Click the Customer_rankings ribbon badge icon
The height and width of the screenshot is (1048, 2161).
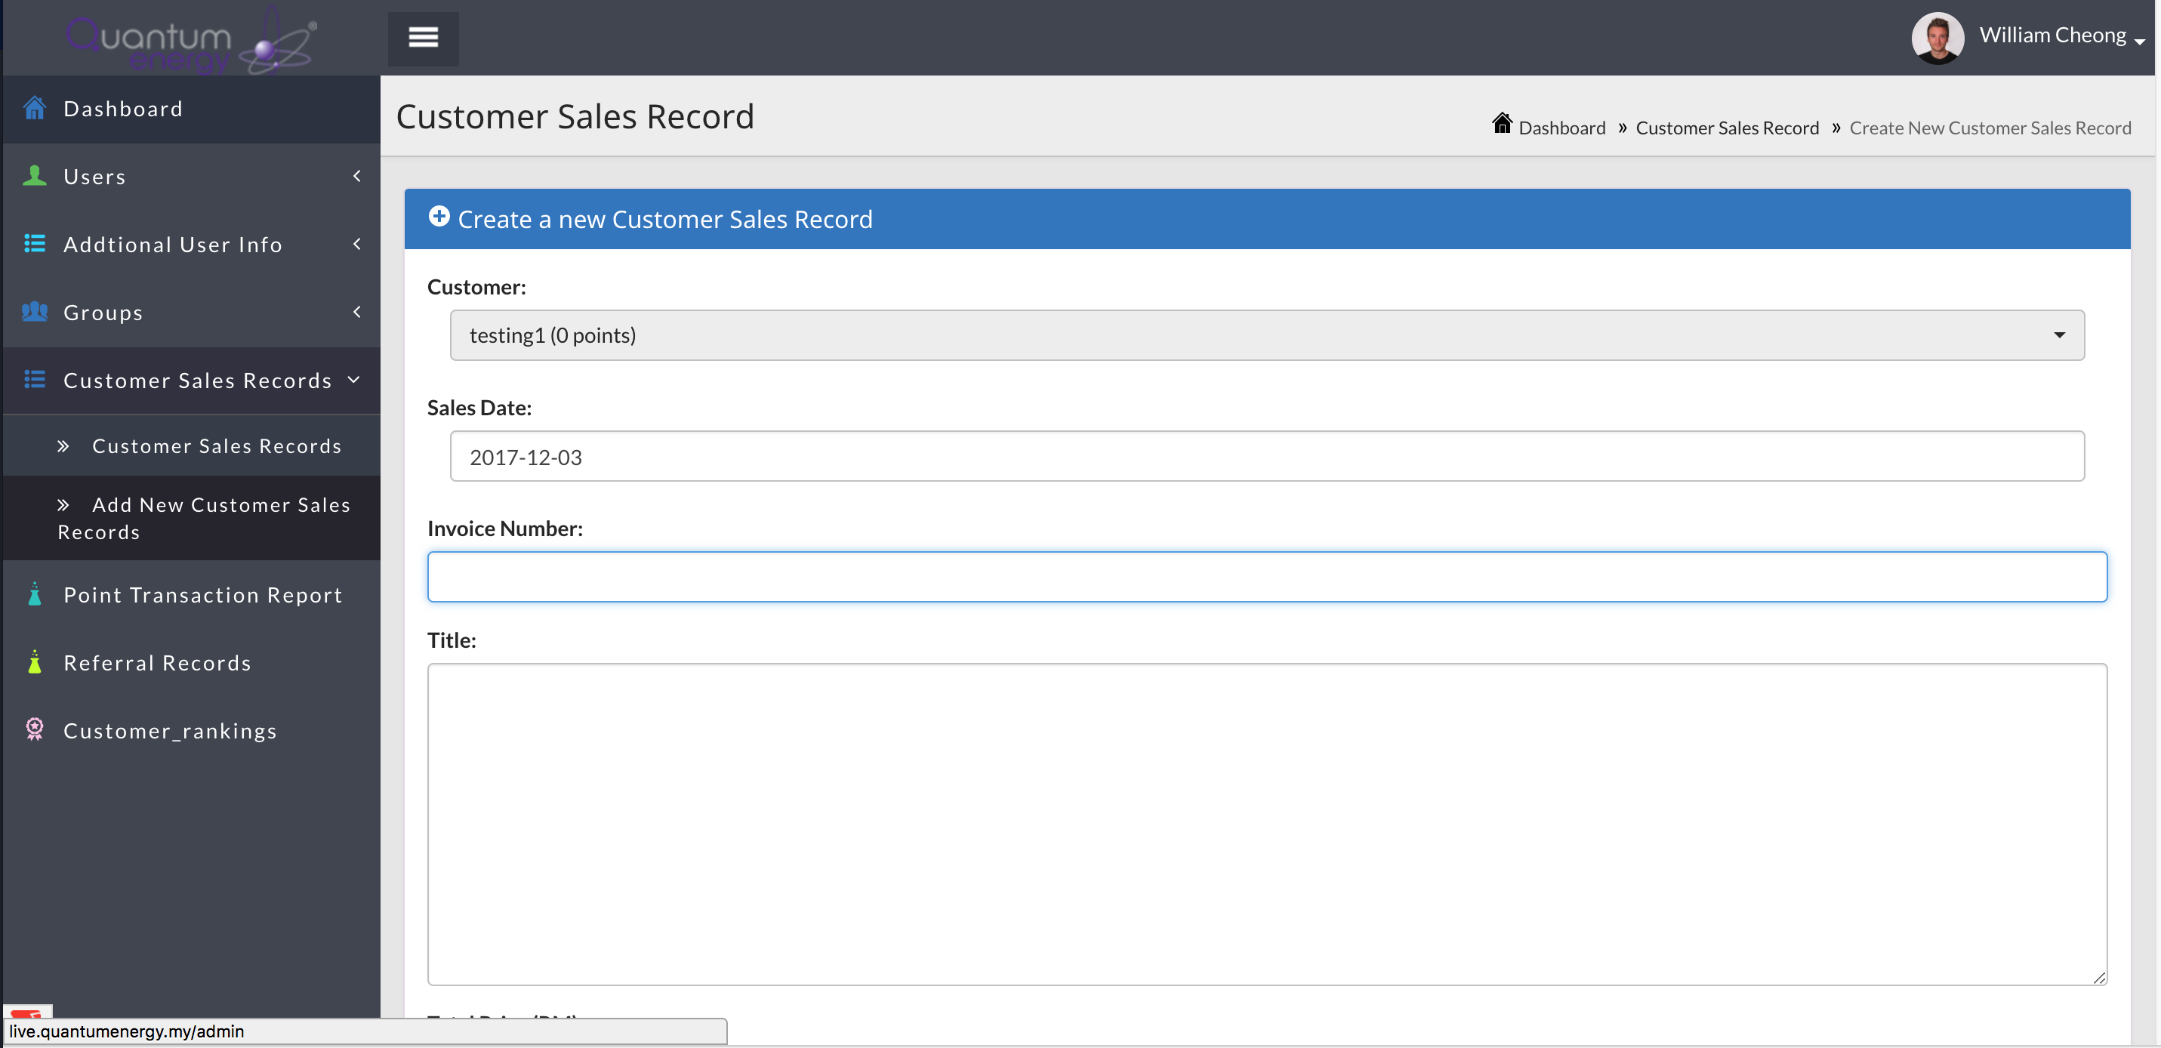click(x=35, y=729)
